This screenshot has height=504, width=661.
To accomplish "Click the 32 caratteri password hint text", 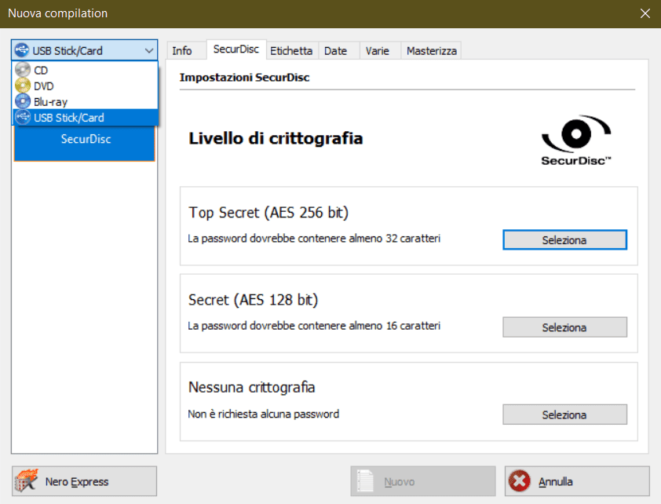I will coord(314,239).
